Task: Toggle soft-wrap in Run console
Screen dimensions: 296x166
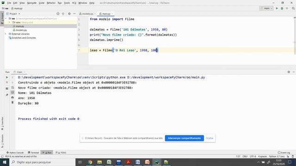Action: [x=12, y=88]
